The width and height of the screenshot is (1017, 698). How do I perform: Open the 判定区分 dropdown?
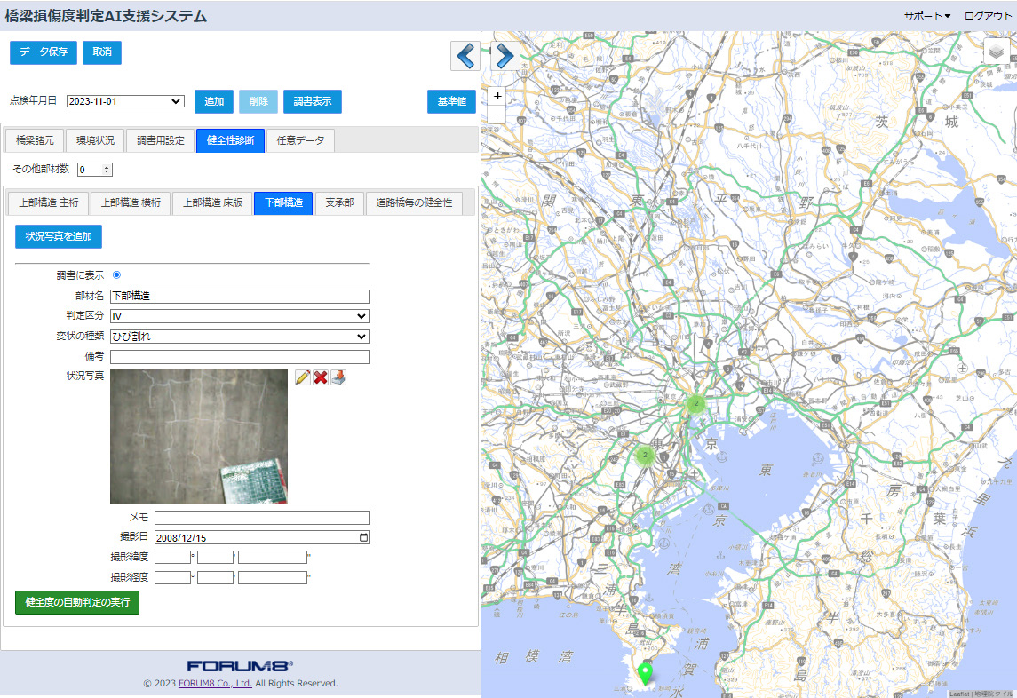tap(240, 316)
